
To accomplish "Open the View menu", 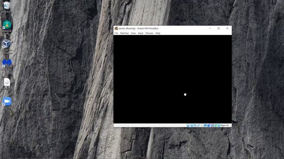I will [133, 33].
